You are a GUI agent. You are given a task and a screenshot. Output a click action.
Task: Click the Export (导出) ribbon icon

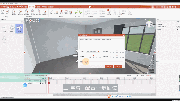click(7, 12)
